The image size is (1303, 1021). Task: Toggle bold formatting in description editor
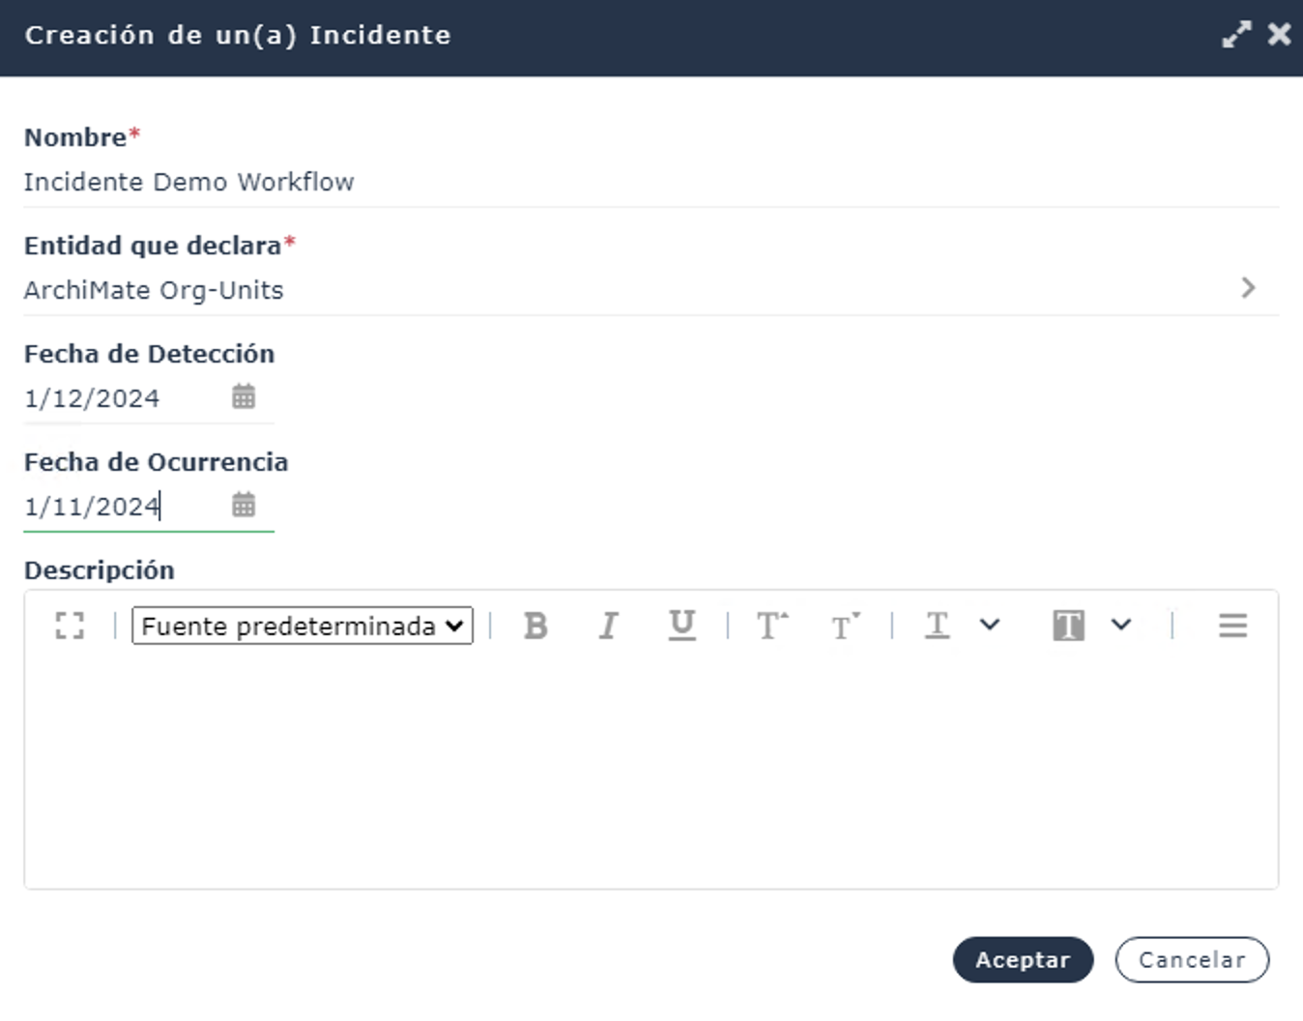coord(536,626)
